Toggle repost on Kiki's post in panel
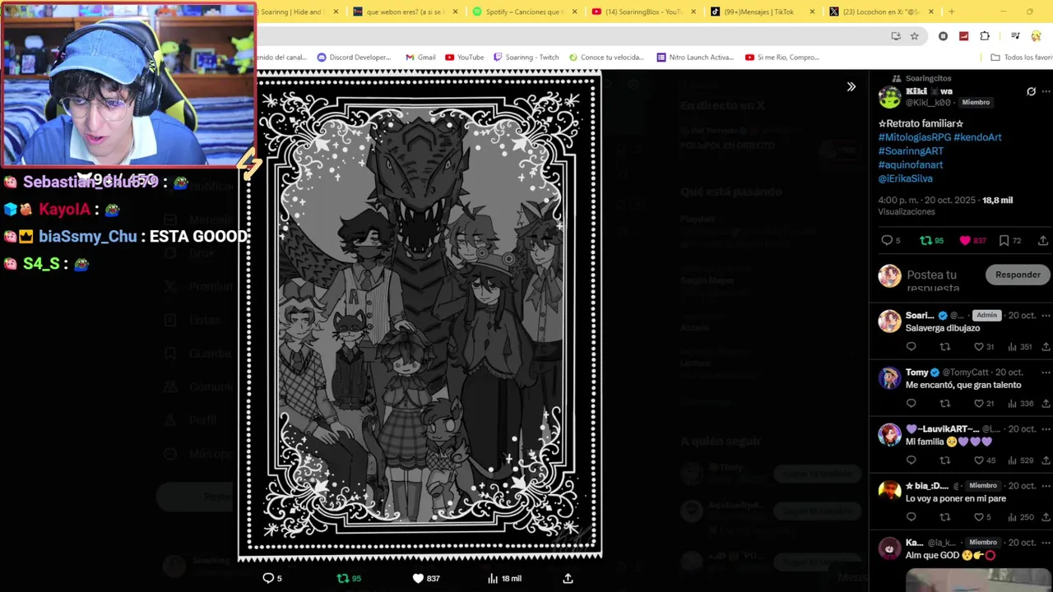Screen dimensions: 1053x592 click(925, 240)
